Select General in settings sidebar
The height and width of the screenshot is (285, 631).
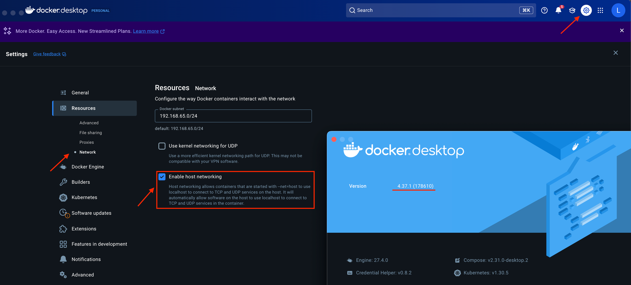pos(95,93)
